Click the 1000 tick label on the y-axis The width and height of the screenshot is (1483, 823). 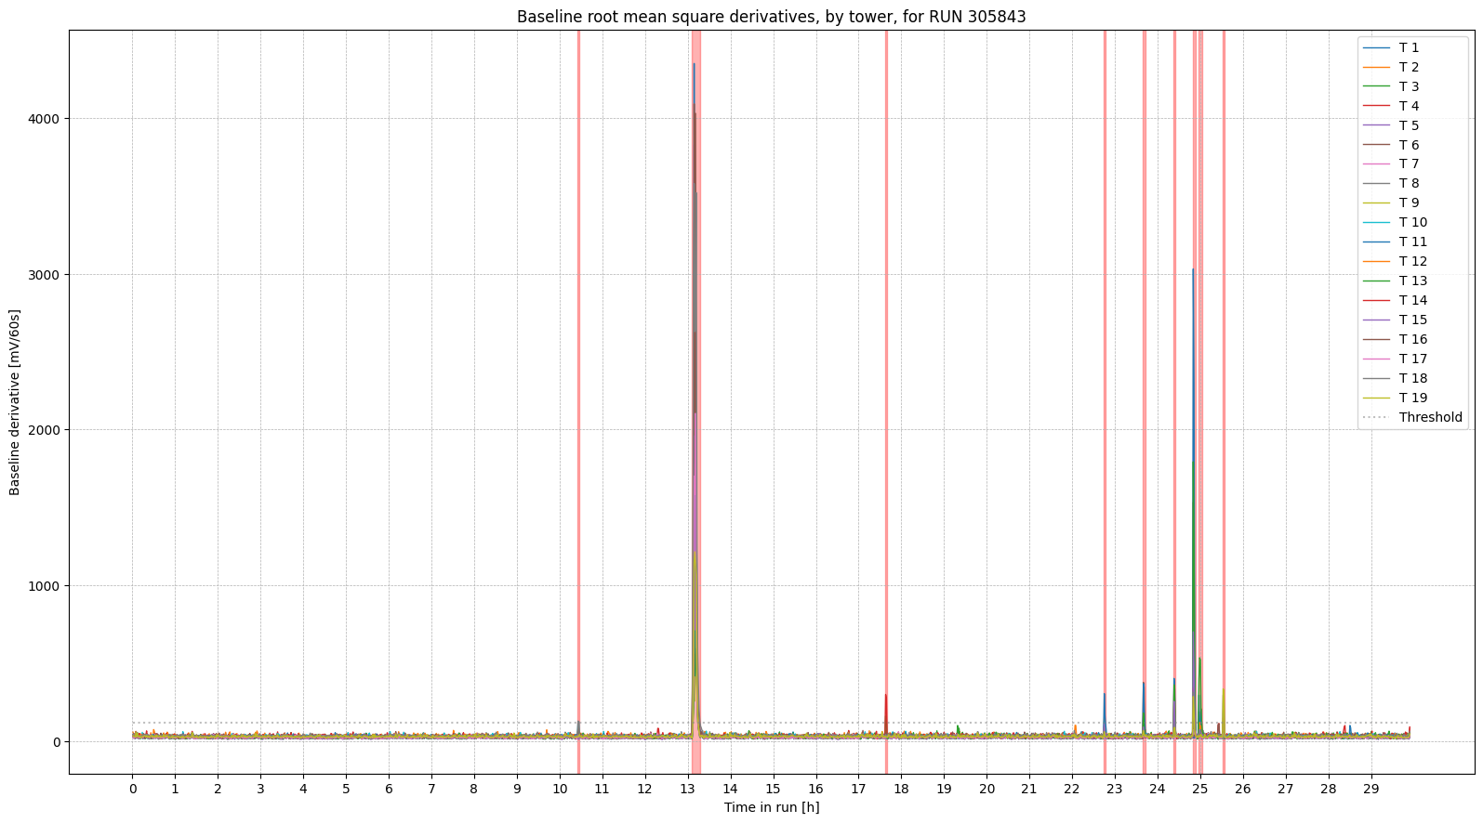(48, 586)
